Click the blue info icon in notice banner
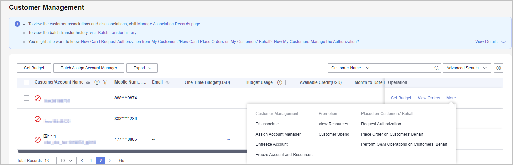Screen dimensions: 513x165 click(x=17, y=24)
